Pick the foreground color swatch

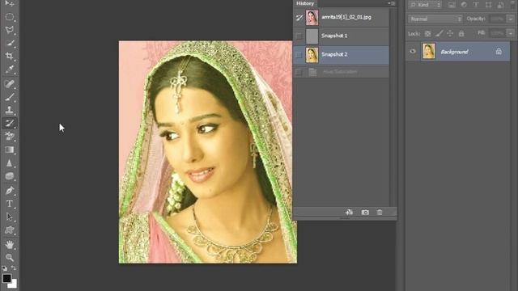click(x=6, y=278)
